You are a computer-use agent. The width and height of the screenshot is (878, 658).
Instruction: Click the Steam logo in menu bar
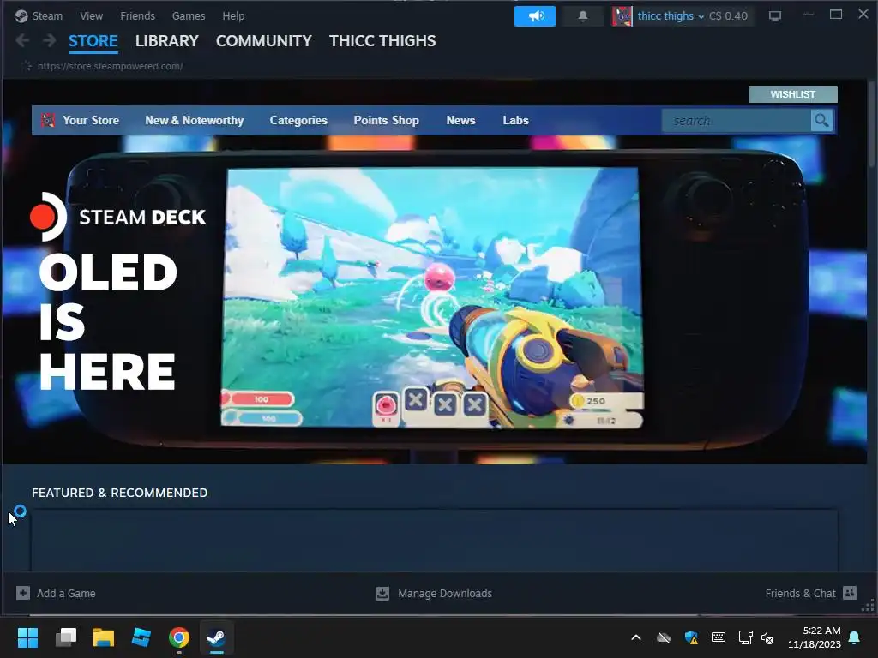[21, 16]
